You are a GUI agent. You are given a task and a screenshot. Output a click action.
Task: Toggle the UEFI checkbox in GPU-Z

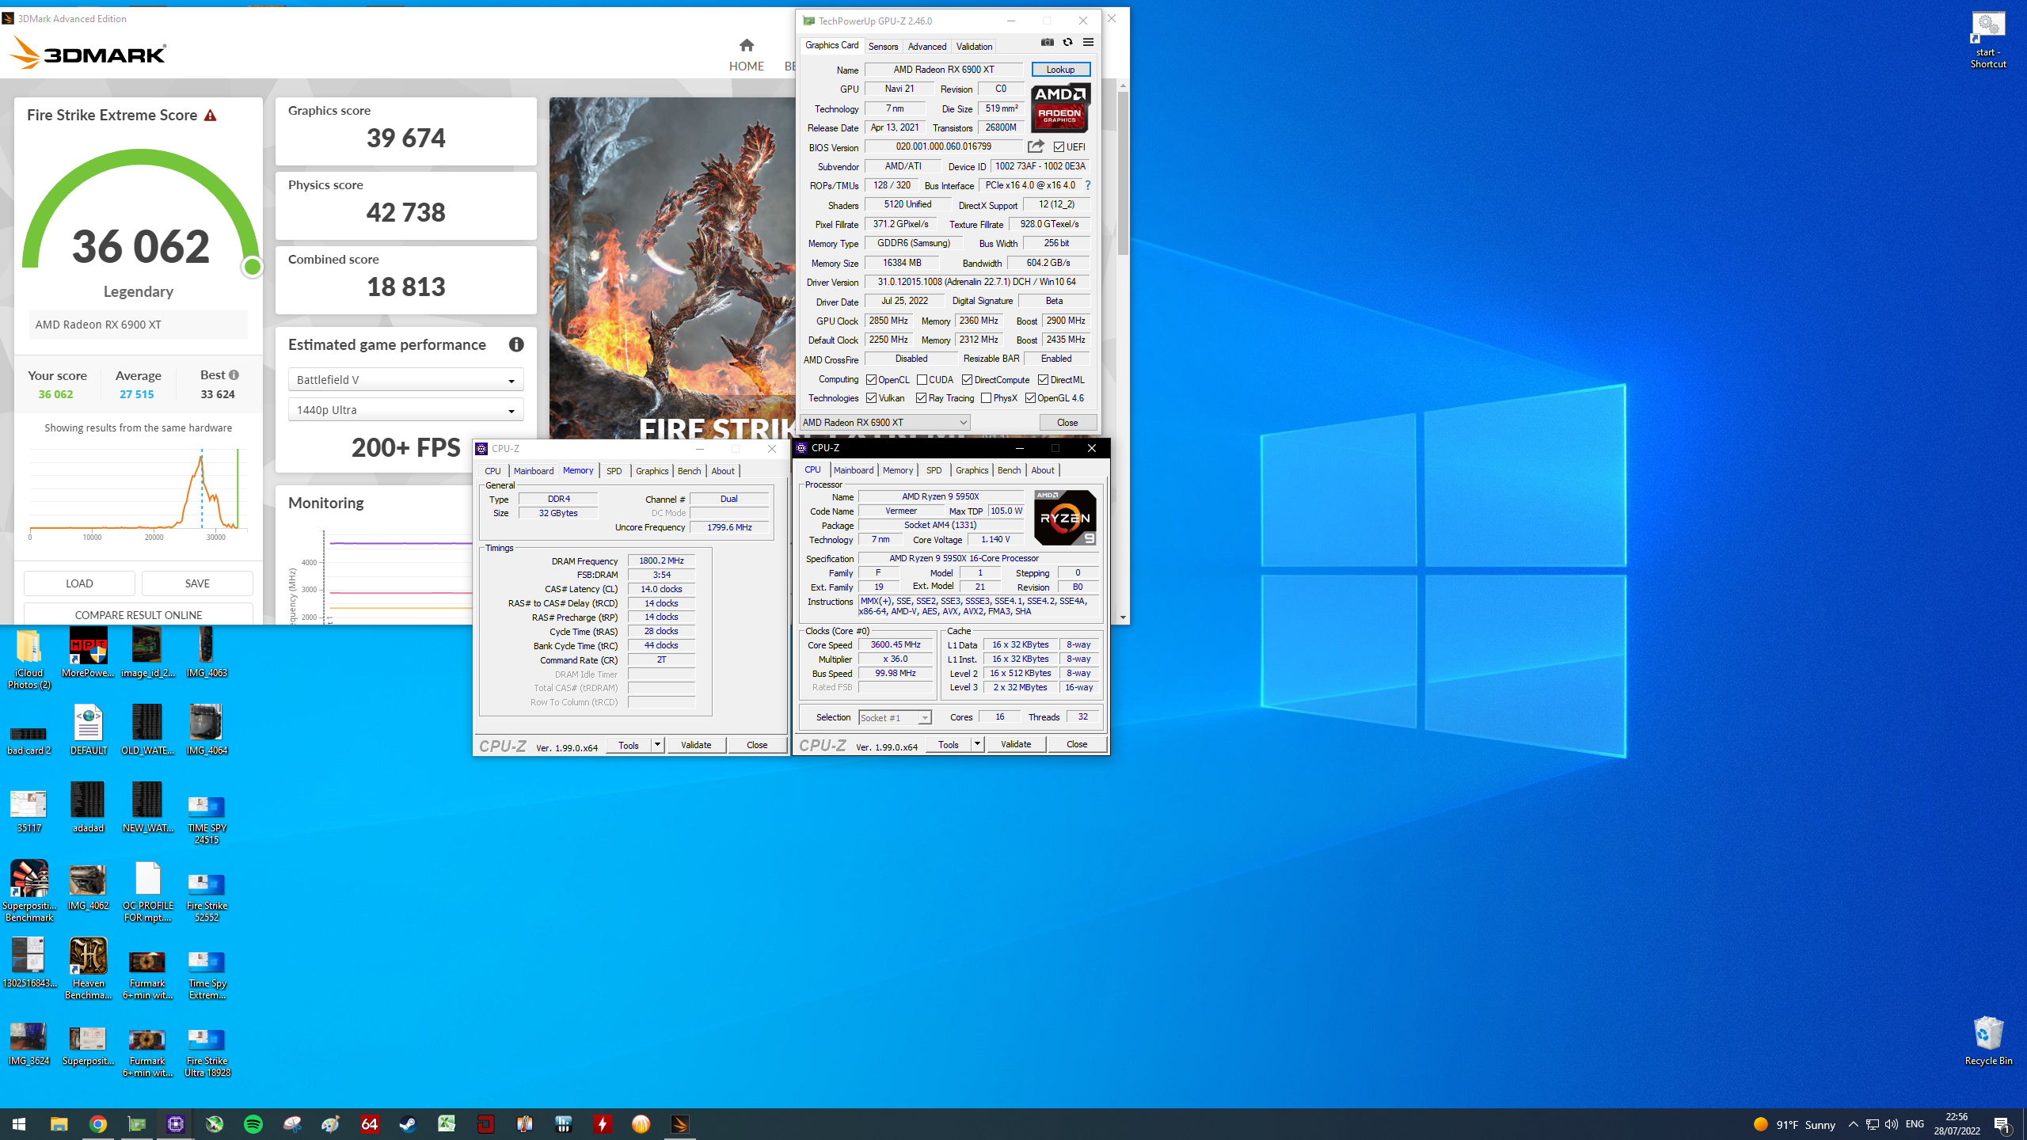click(1059, 147)
